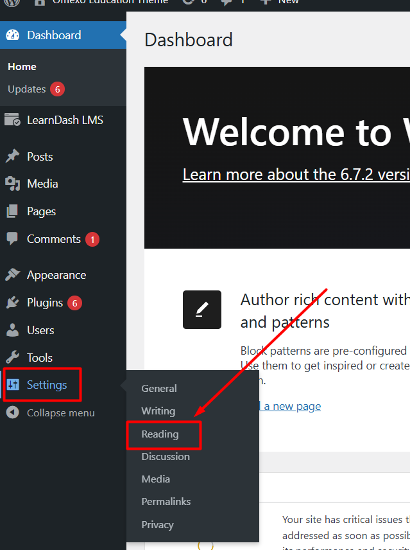Click the Dashboard page heading

189,40
